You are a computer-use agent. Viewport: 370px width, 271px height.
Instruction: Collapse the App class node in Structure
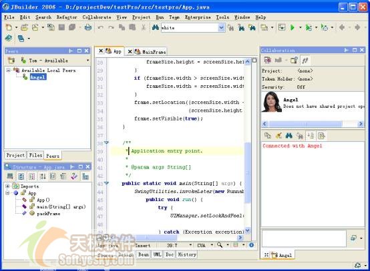pos(7,193)
